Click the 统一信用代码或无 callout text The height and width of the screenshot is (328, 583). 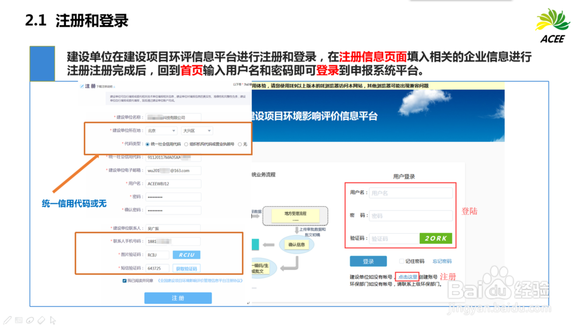click(74, 203)
